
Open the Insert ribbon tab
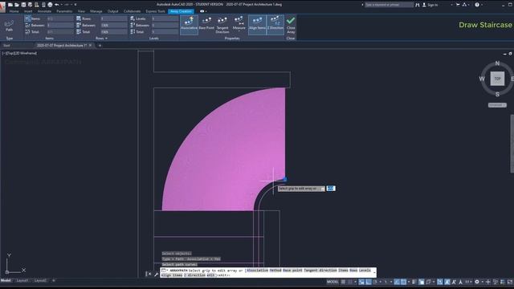click(28, 11)
